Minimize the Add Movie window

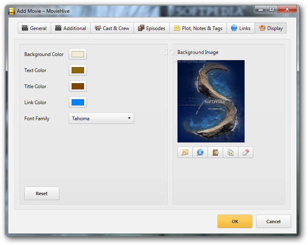[x=261, y=9]
